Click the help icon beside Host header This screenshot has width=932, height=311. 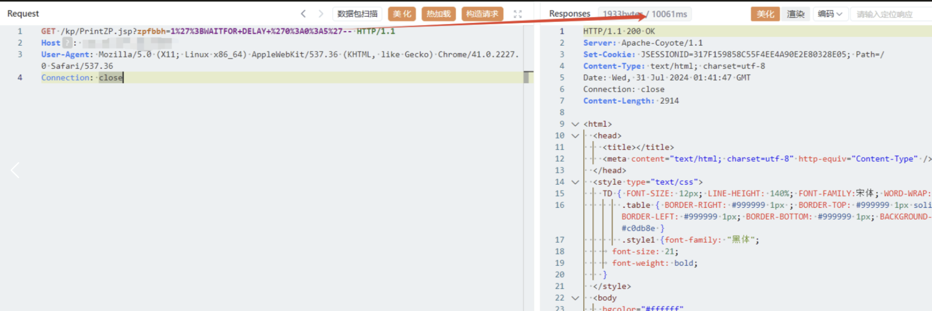tap(67, 43)
